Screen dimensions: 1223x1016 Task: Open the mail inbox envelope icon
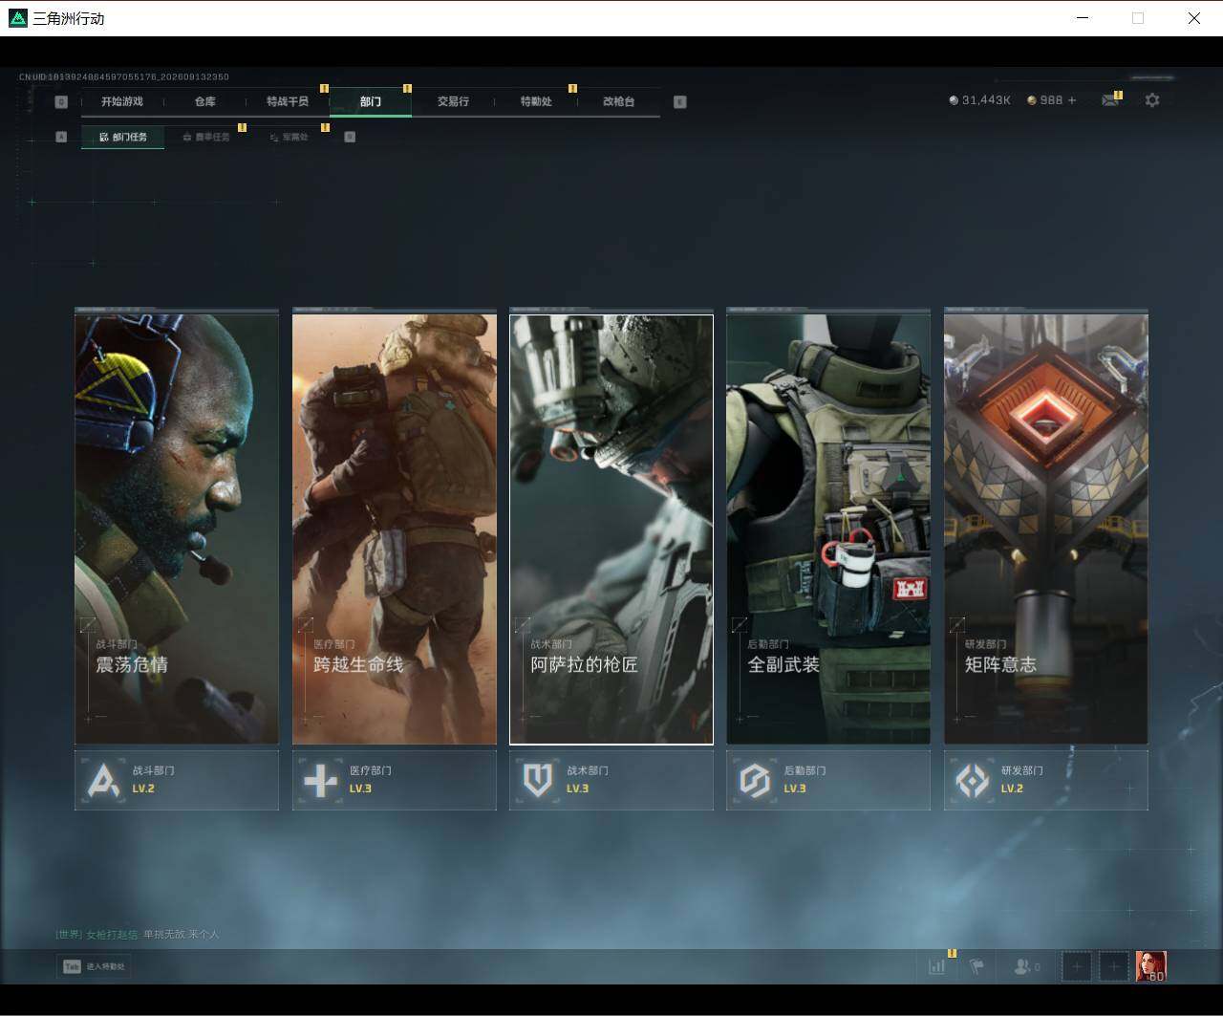pos(1110,100)
